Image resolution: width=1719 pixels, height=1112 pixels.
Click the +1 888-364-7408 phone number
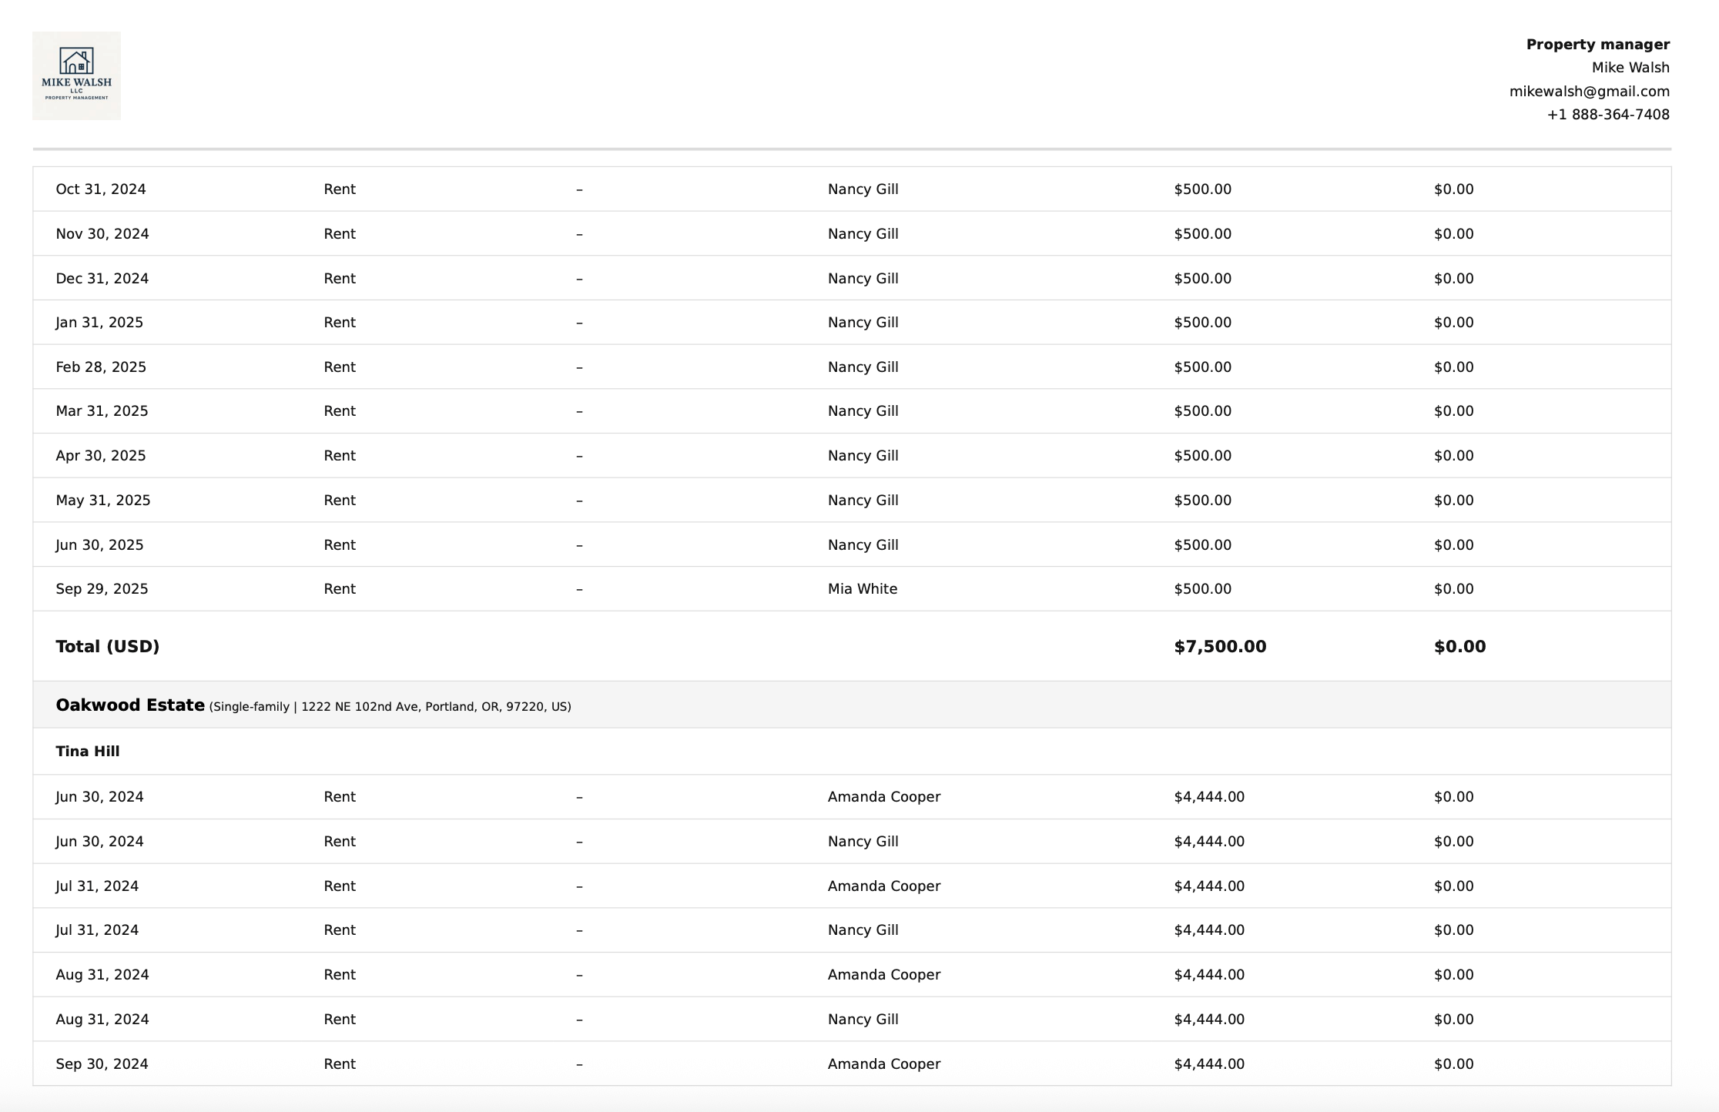pos(1607,115)
